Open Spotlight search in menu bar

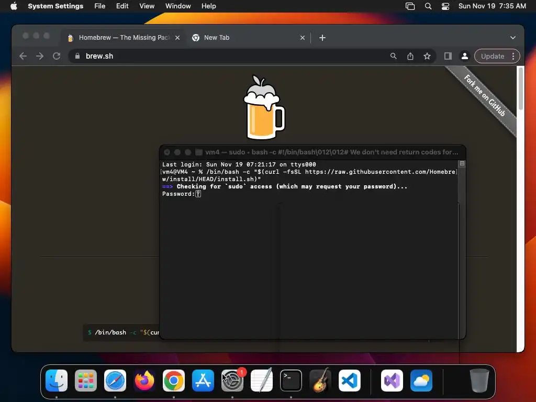pyautogui.click(x=428, y=6)
